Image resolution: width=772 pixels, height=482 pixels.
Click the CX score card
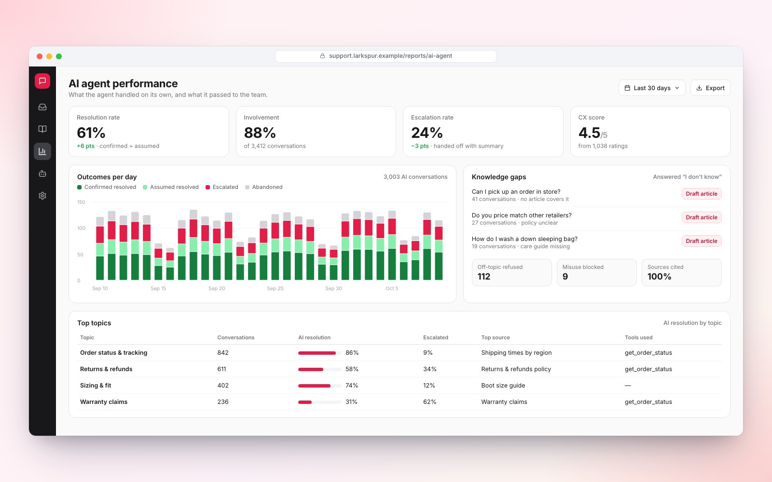click(650, 132)
